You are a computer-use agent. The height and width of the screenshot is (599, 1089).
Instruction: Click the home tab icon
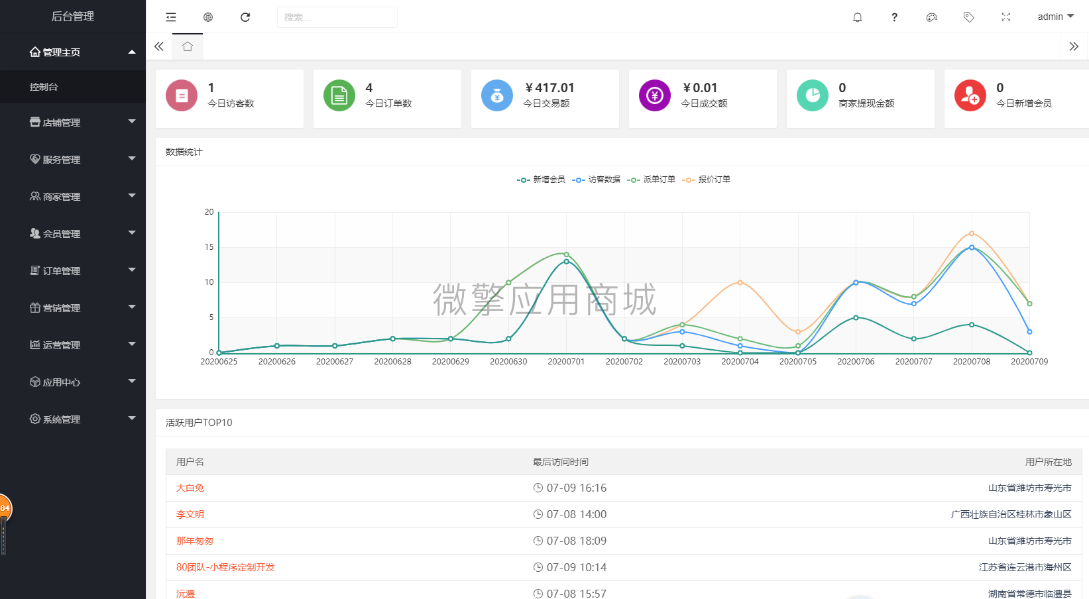188,46
